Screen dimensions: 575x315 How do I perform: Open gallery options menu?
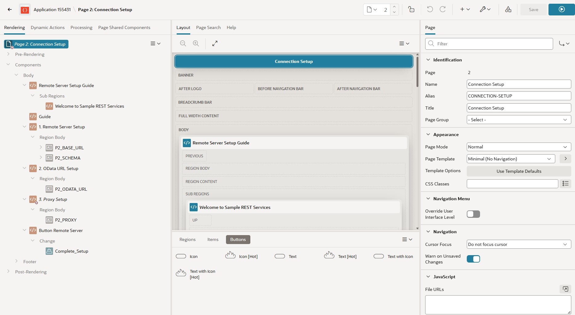(407, 239)
